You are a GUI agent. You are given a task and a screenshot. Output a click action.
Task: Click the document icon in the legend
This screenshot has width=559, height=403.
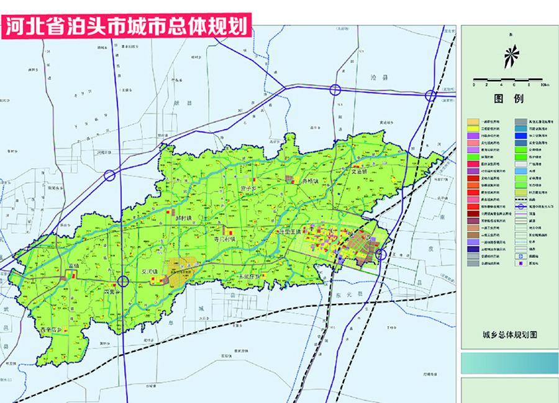click(520, 255)
